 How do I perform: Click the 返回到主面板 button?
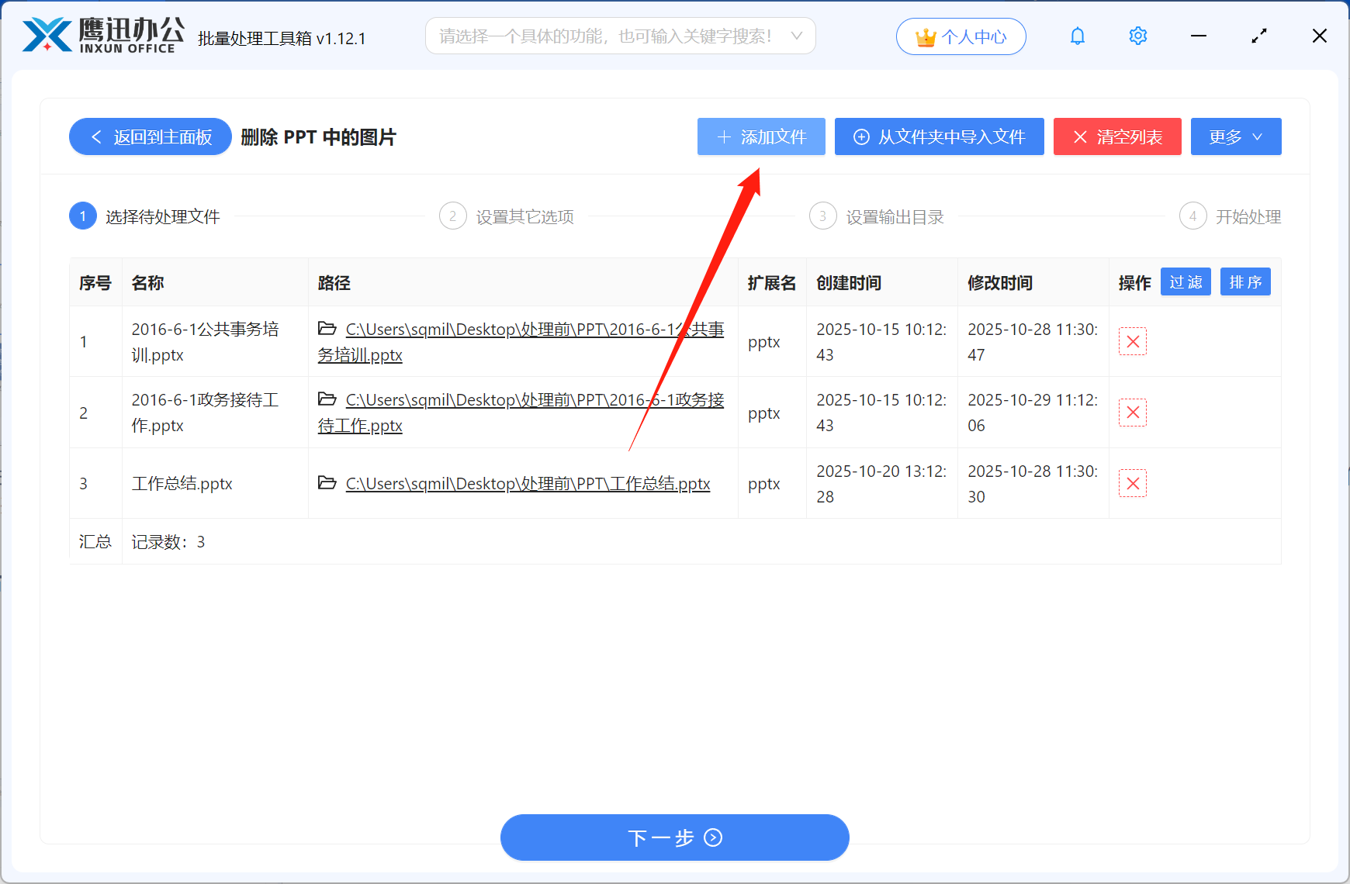(x=150, y=136)
